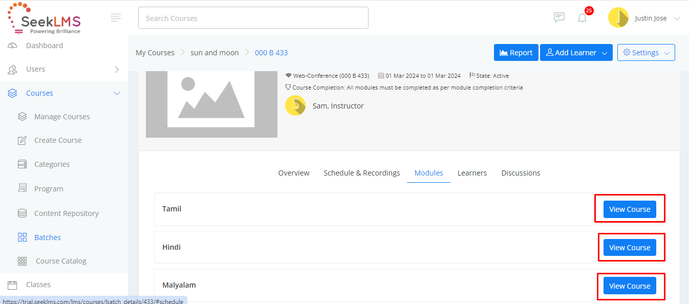
Task: Click the course placeholder image
Action: tap(211, 105)
